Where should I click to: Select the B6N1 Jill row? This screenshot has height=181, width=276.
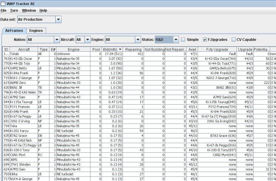[139, 87]
